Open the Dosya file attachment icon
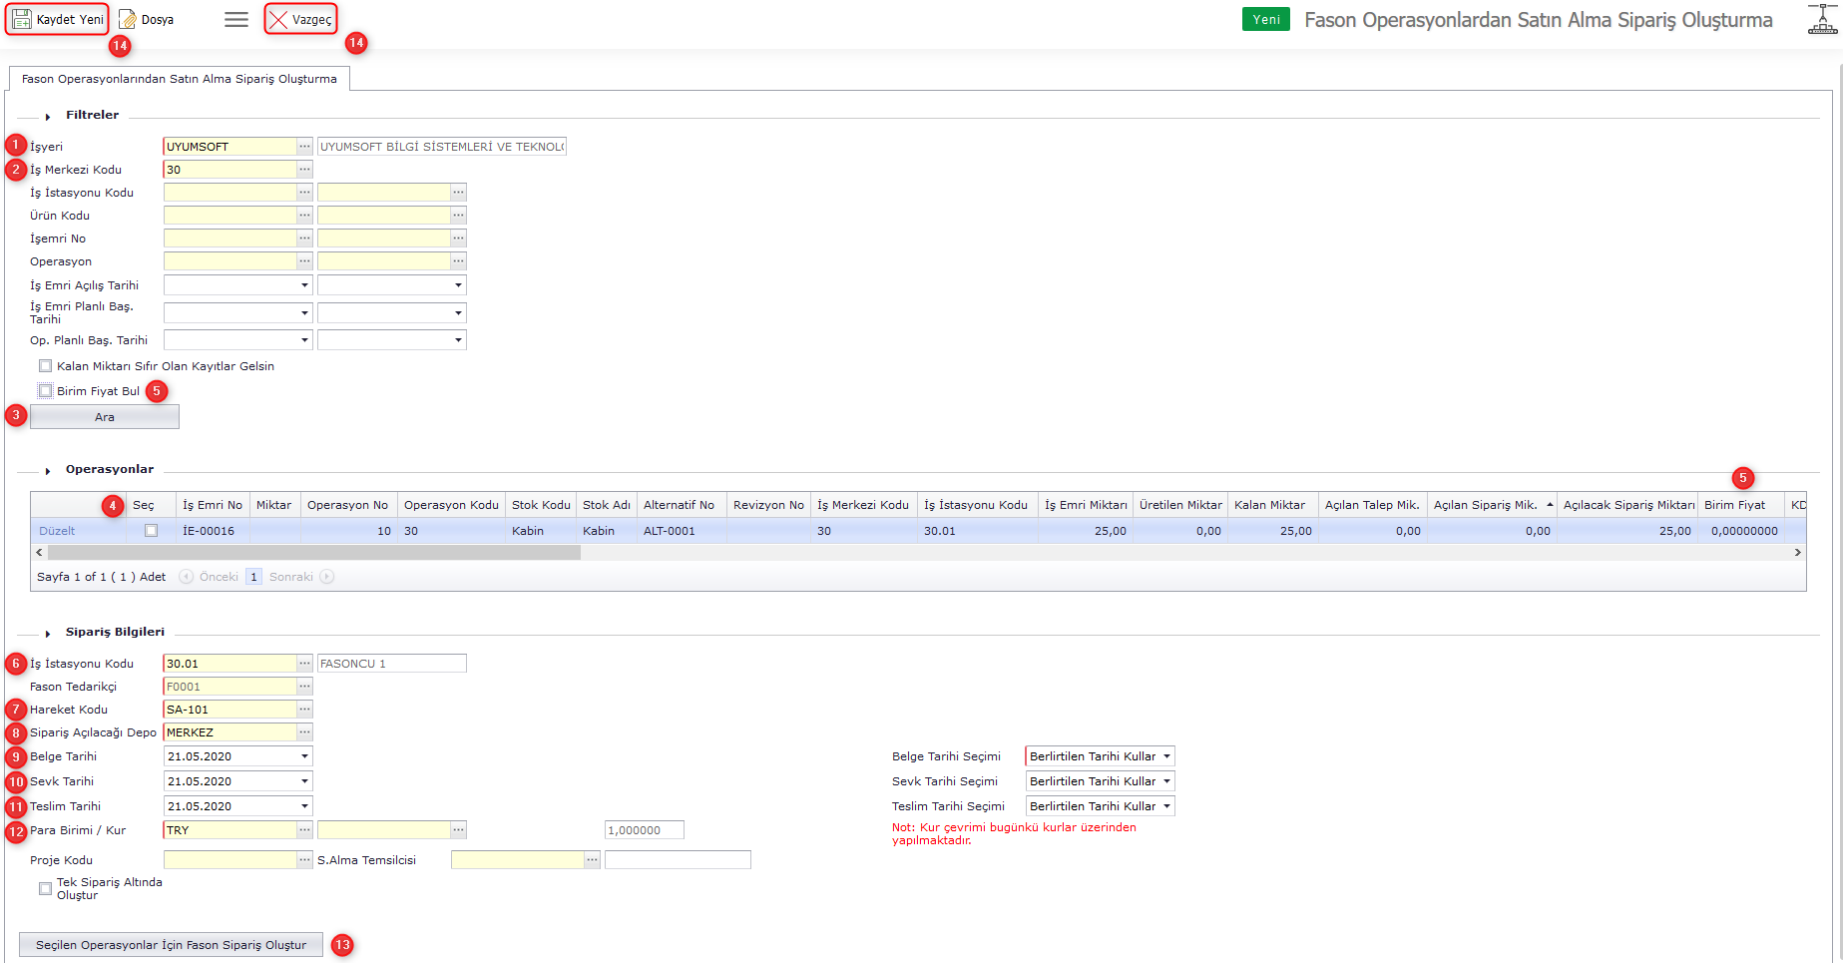Image resolution: width=1843 pixels, height=963 pixels. coord(128,20)
